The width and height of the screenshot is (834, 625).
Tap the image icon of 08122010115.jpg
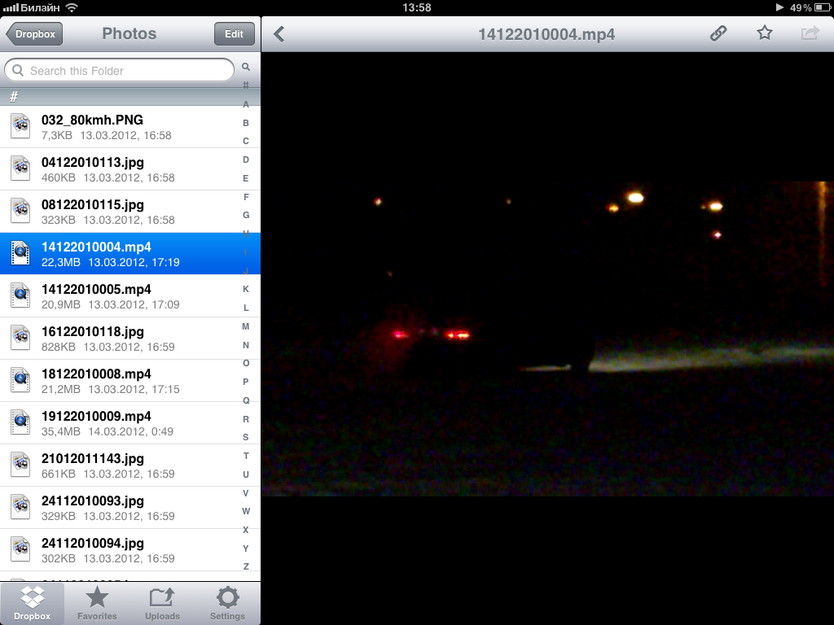[x=20, y=211]
